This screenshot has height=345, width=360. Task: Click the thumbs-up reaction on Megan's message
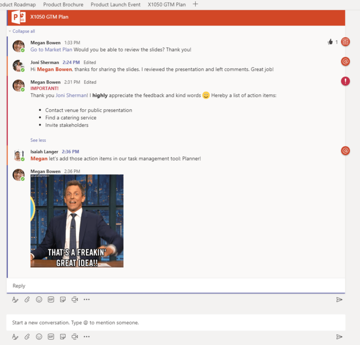click(330, 42)
